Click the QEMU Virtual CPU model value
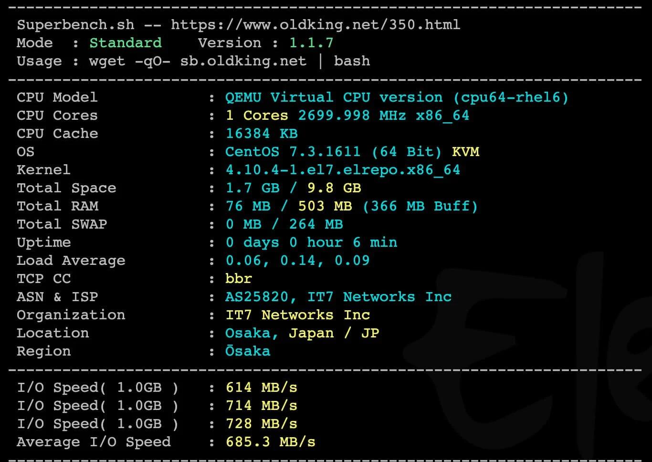The width and height of the screenshot is (652, 462). coord(397,97)
